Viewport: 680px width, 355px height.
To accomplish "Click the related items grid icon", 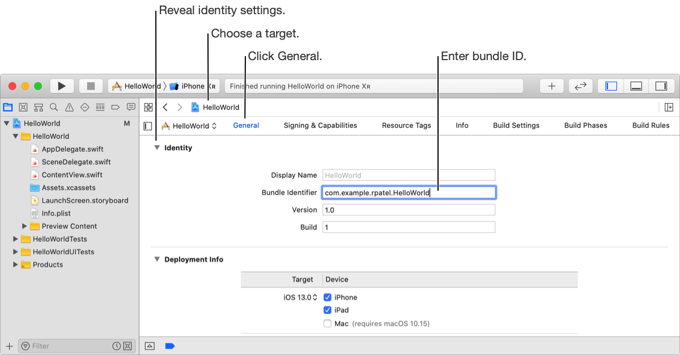I will [x=148, y=107].
